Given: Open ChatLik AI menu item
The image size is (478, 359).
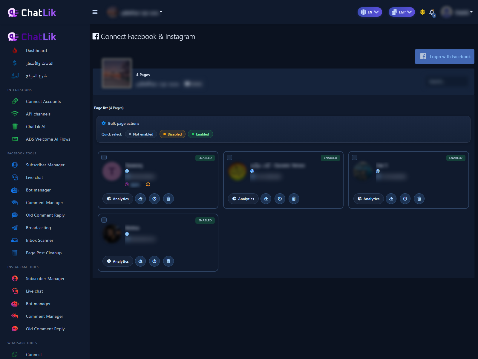Looking at the screenshot, I should pos(36,127).
